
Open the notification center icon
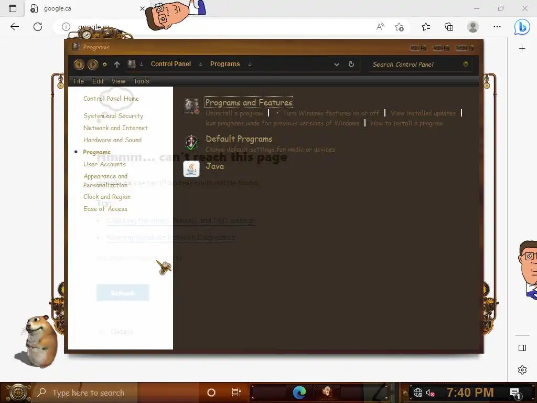coord(515,393)
